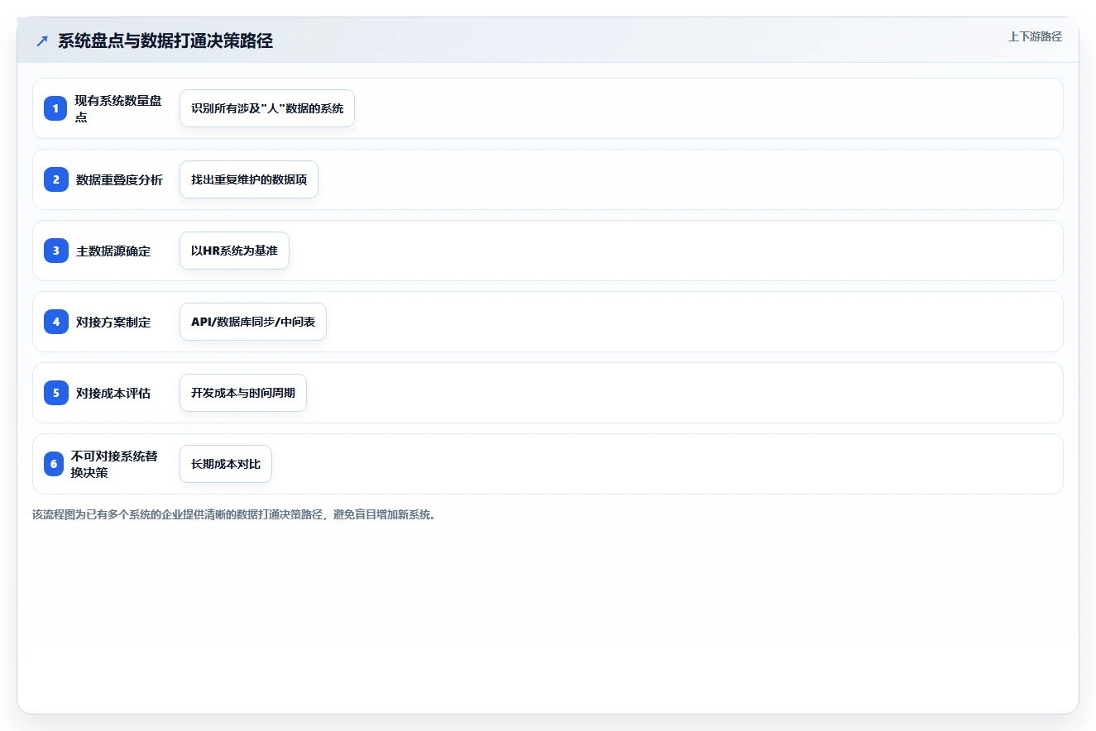
Task: Click the step 3 number badge
Action: point(56,251)
